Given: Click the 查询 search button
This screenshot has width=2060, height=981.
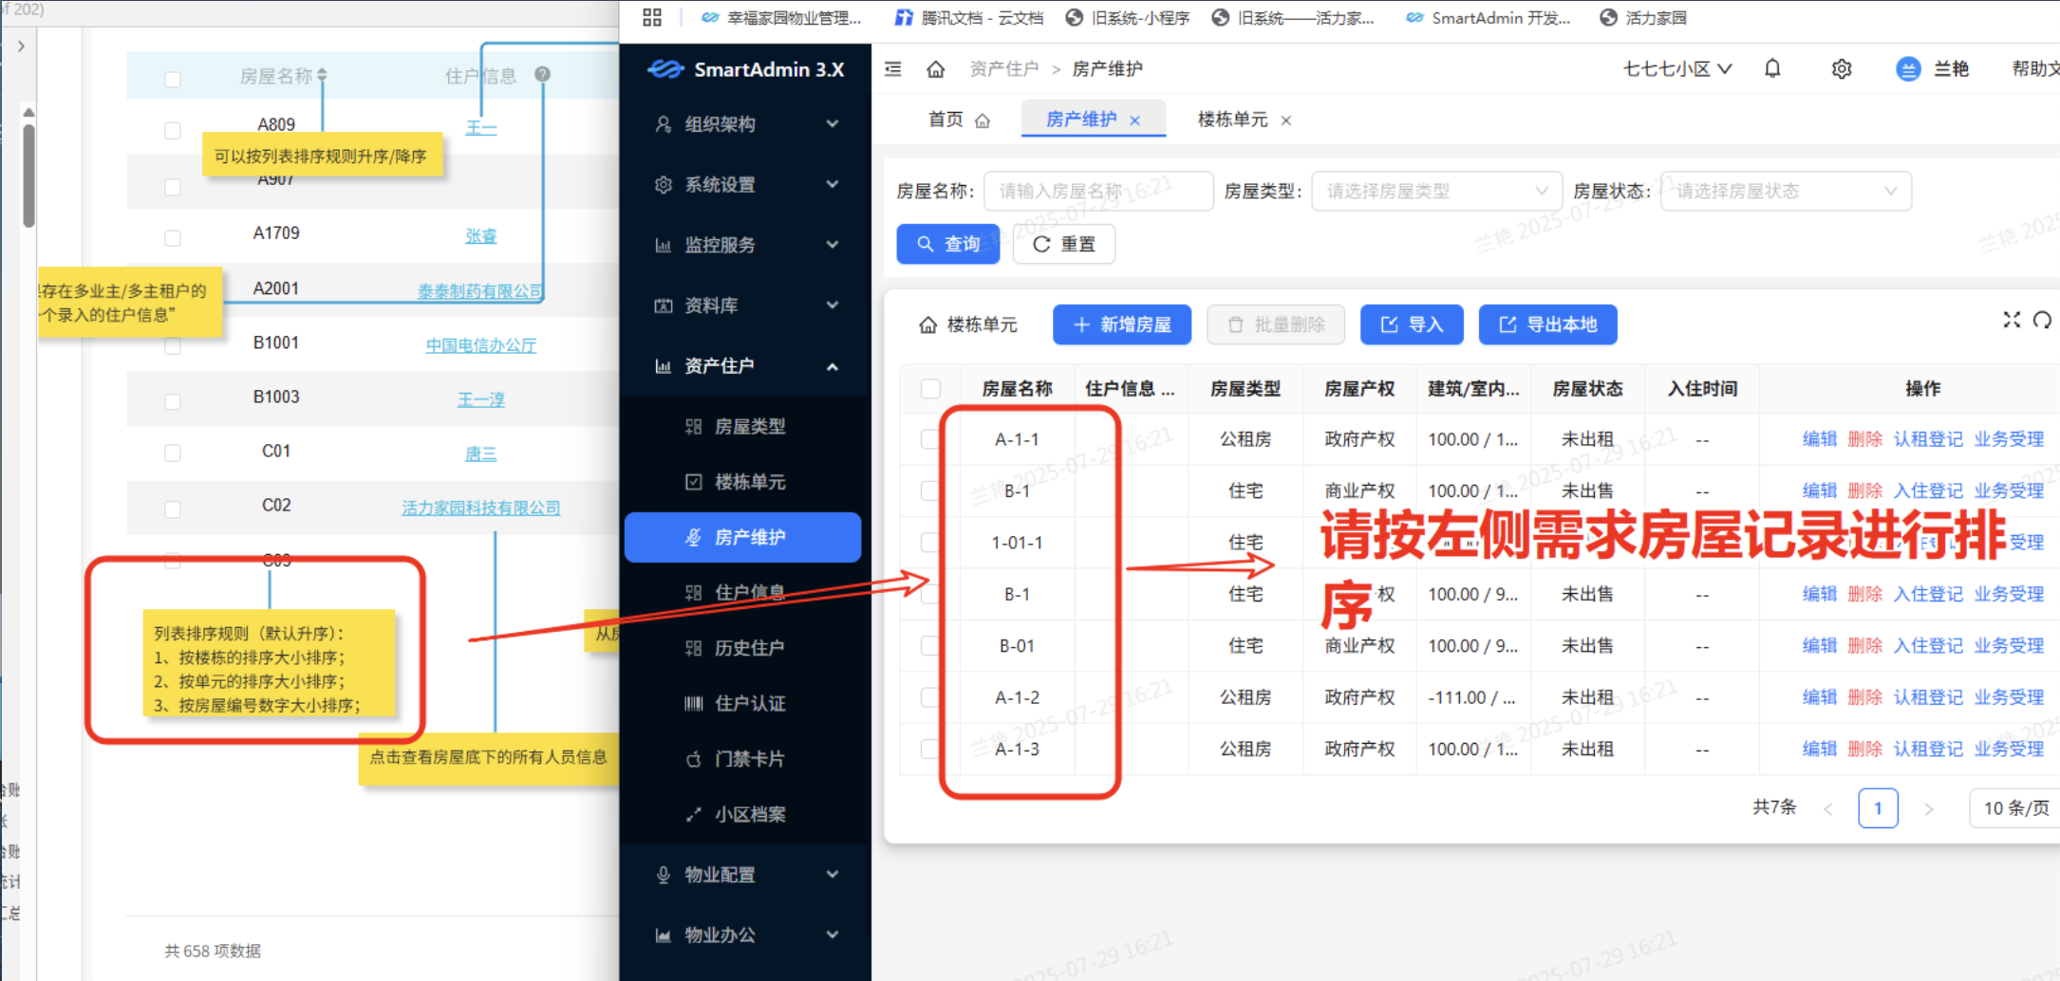Looking at the screenshot, I should point(947,245).
